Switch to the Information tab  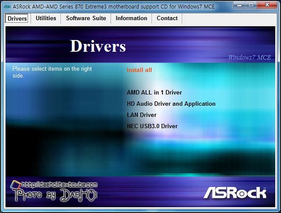pyautogui.click(x=131, y=18)
